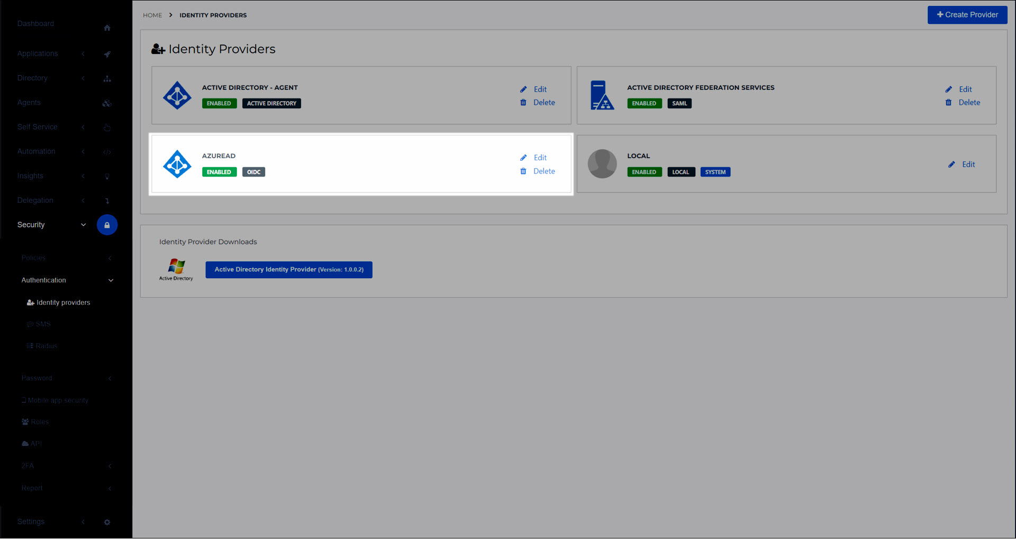Click the ENABLED badge on AzureAD

click(x=219, y=172)
